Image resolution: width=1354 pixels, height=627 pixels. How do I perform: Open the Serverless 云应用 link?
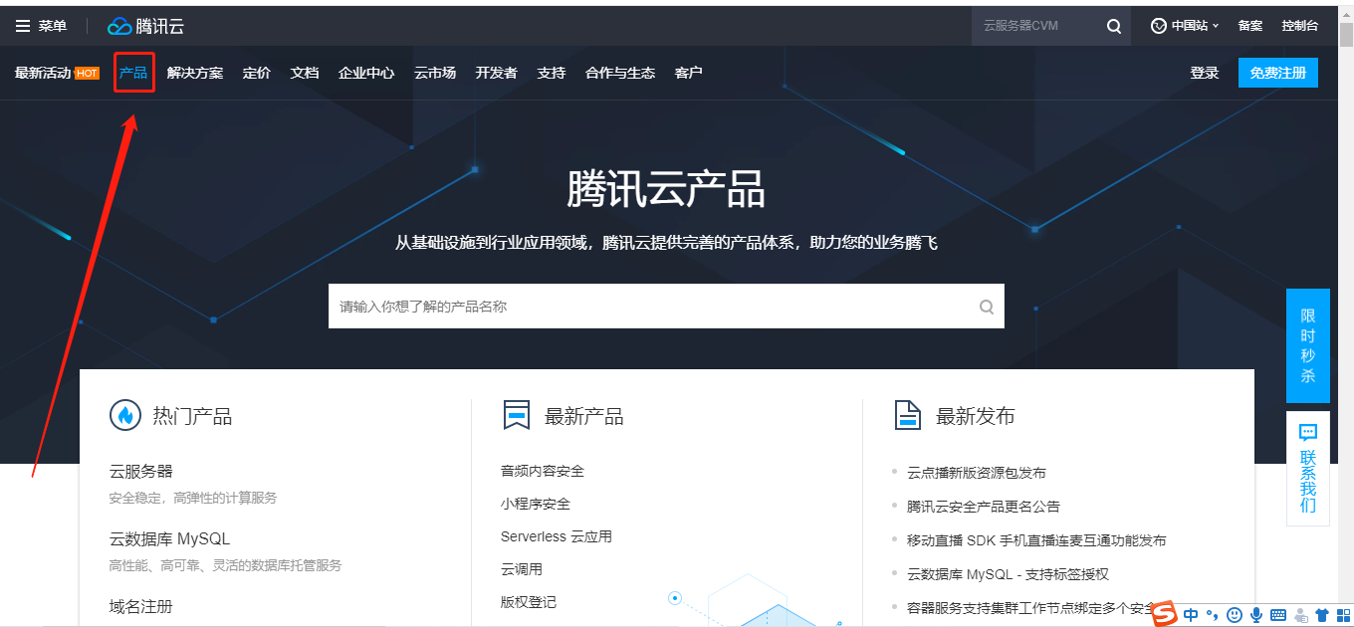[x=557, y=536]
